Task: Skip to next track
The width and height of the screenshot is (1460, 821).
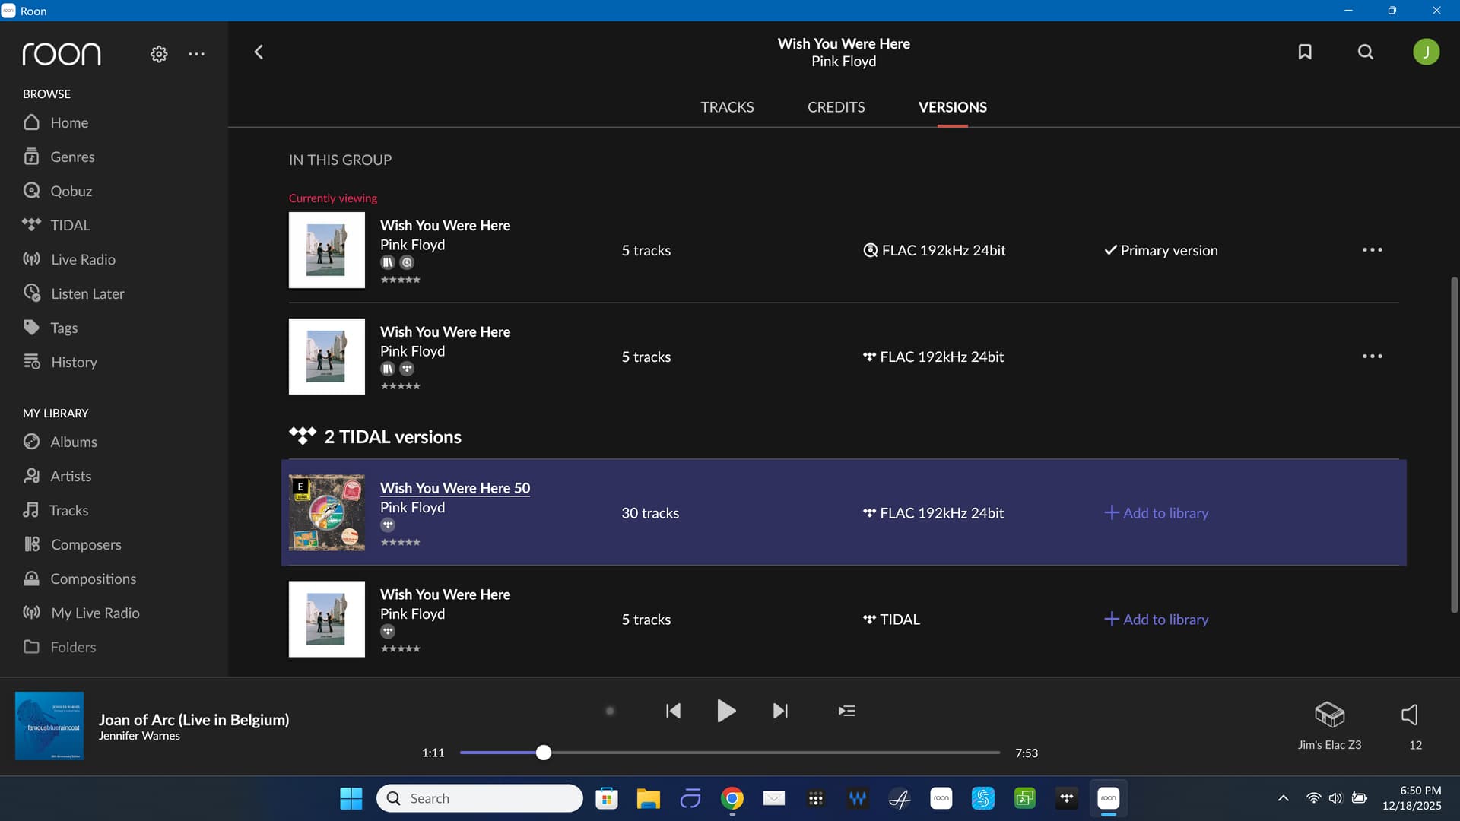Action: click(780, 711)
